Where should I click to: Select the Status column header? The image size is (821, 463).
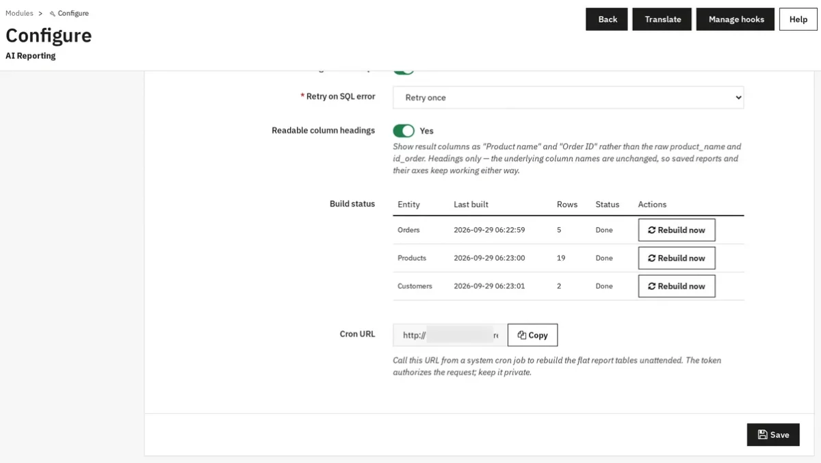[x=607, y=204]
